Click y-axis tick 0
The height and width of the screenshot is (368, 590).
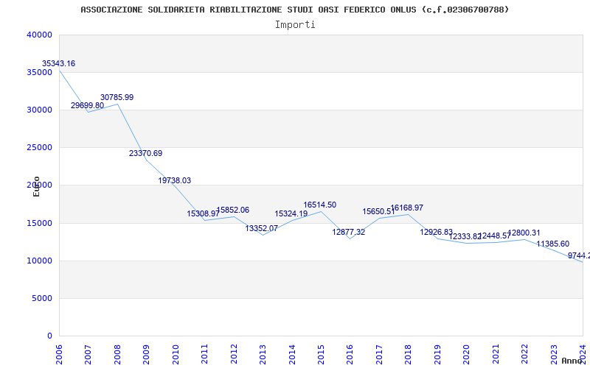point(49,336)
